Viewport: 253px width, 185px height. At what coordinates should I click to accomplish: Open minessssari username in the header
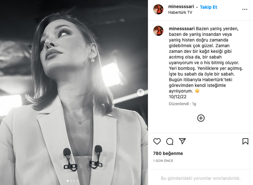[x=181, y=7]
